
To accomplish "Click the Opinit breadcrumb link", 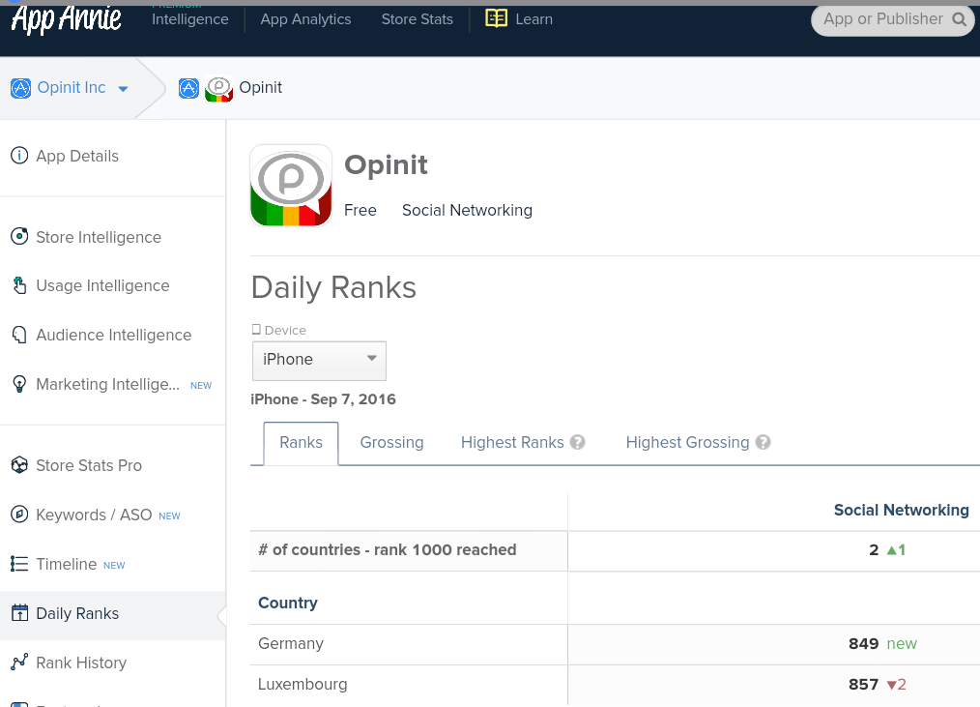I will point(260,88).
